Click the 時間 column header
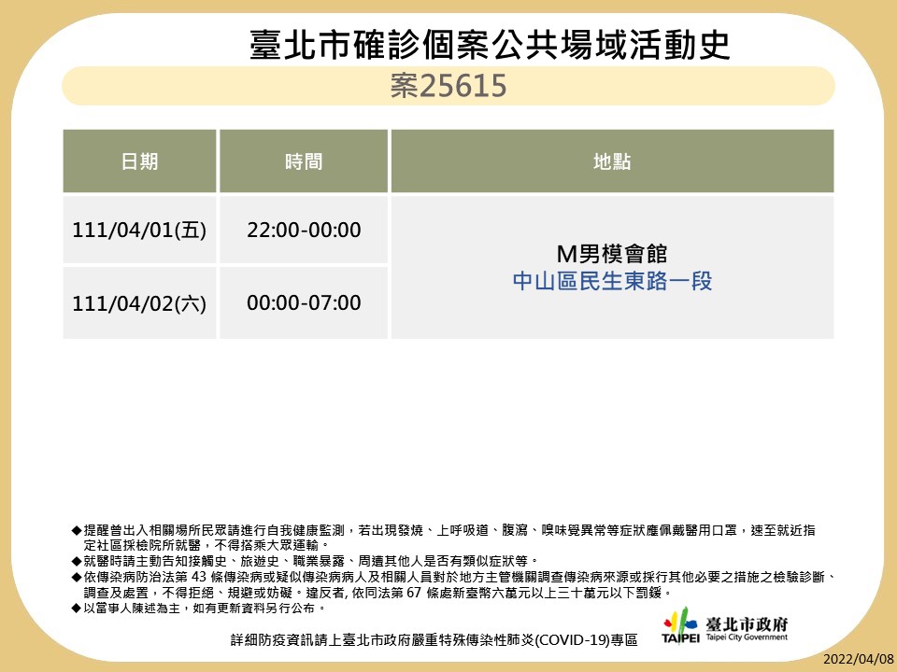 (x=304, y=161)
